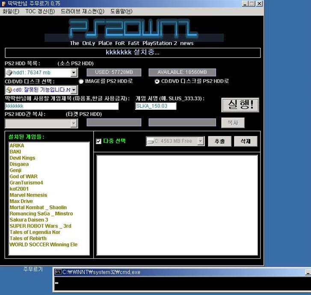Click the game signature field SLKA_150.03
The width and height of the screenshot is (311, 295).
(156, 106)
